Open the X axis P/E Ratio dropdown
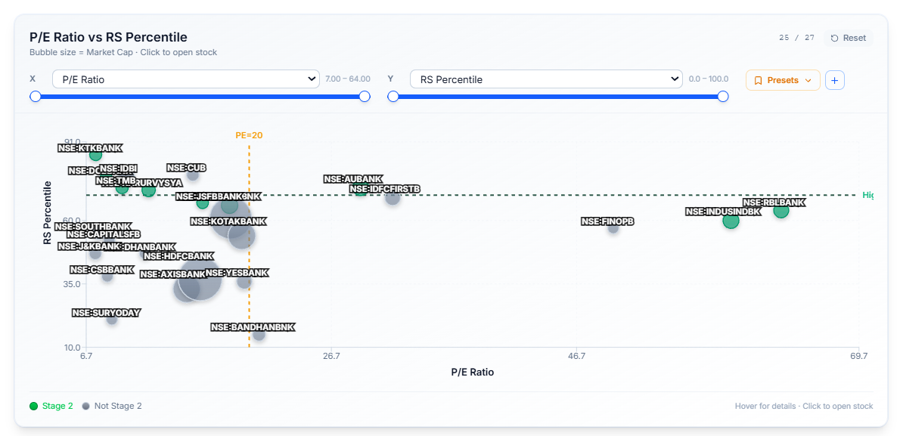The image size is (900, 436). 186,79
